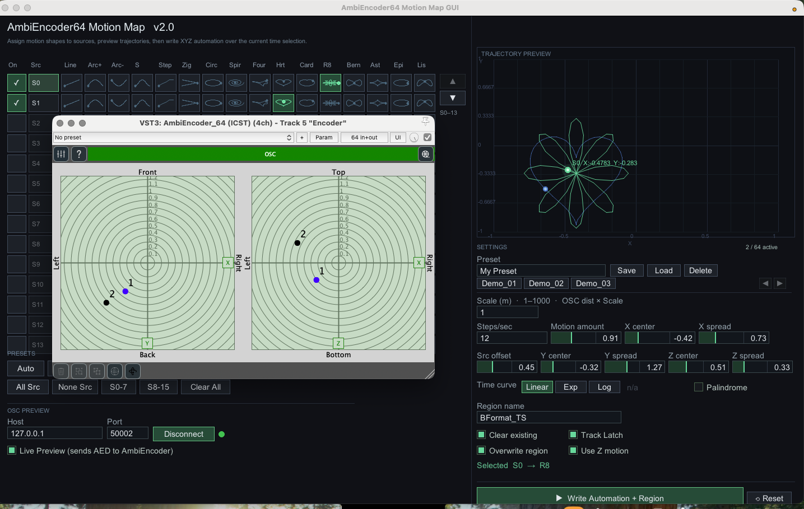Load Demo_02 preset
804x509 pixels.
tap(546, 283)
